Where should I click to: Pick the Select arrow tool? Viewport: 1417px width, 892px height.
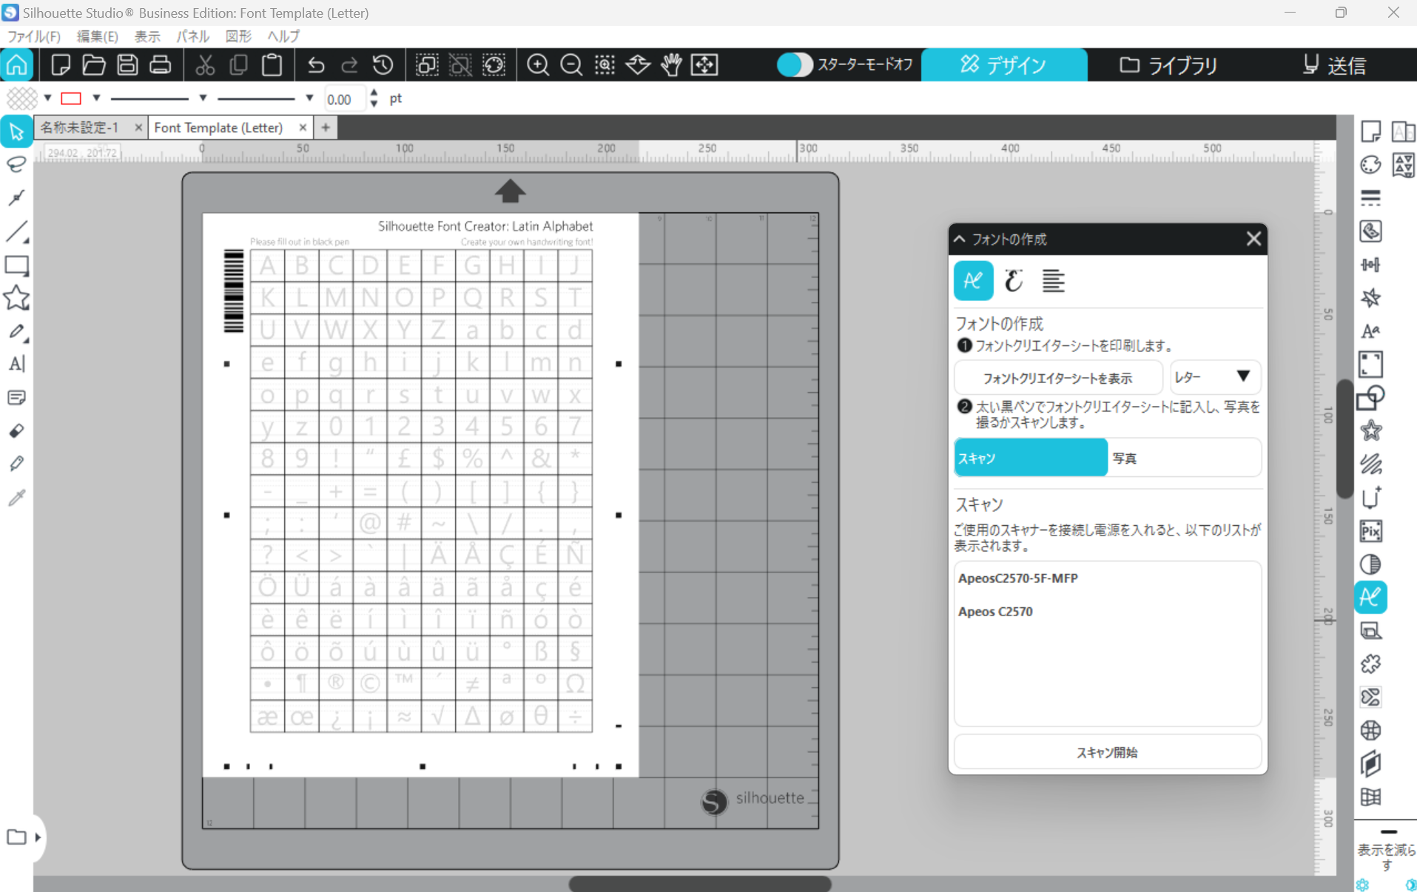pos(16,132)
